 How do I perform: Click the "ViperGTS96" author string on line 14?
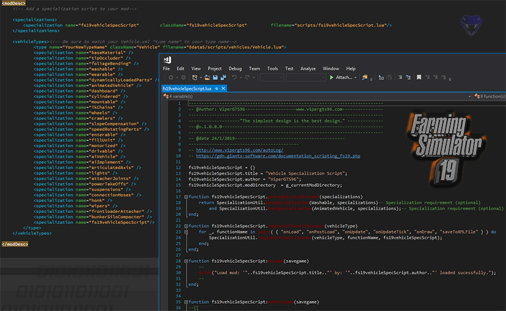tap(283, 179)
